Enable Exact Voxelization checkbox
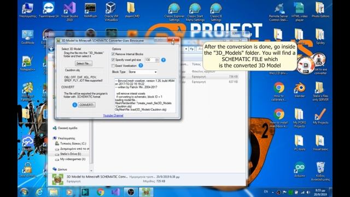This screenshot has height=197, width=350. (113, 66)
